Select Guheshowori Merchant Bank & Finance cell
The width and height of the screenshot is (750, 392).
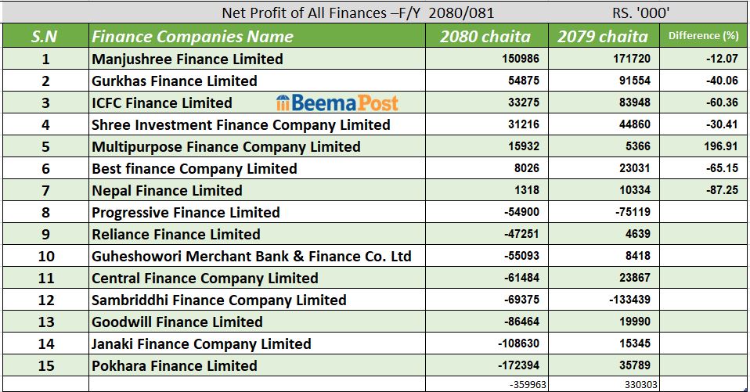pyautogui.click(x=251, y=256)
